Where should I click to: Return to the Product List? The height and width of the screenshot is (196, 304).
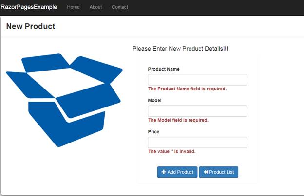(218, 172)
